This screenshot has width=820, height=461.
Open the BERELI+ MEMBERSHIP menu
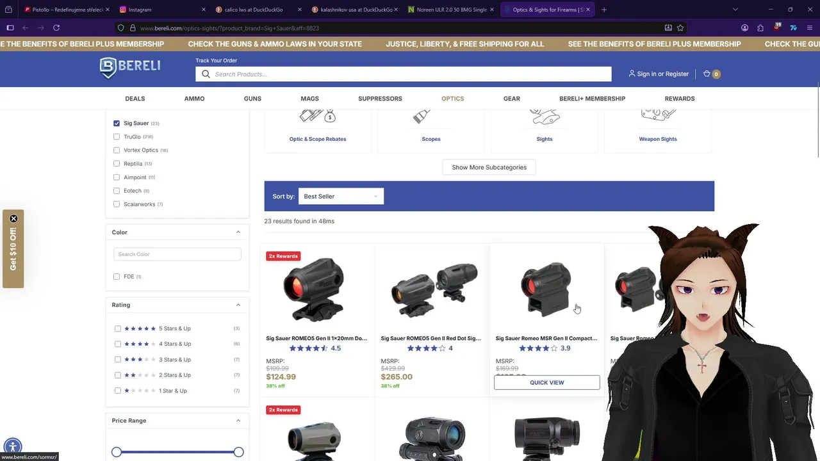pos(592,99)
